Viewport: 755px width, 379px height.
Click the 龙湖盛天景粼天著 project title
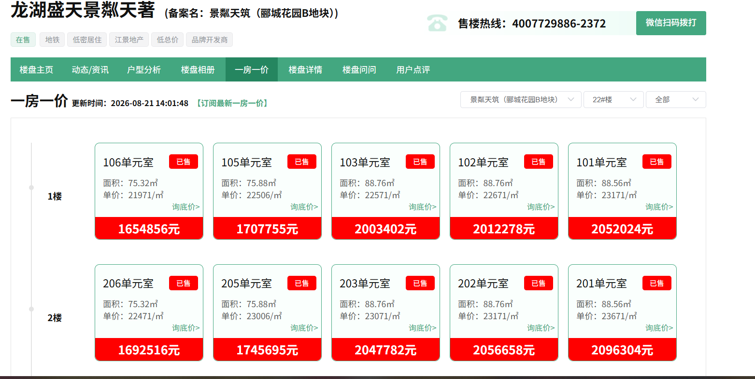point(83,10)
